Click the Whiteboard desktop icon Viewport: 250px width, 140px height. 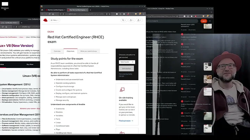point(5,6)
